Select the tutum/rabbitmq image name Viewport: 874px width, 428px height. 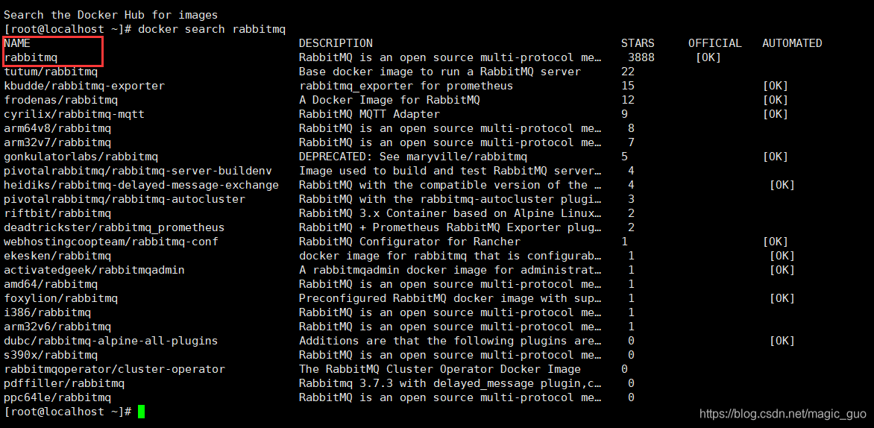(x=51, y=72)
